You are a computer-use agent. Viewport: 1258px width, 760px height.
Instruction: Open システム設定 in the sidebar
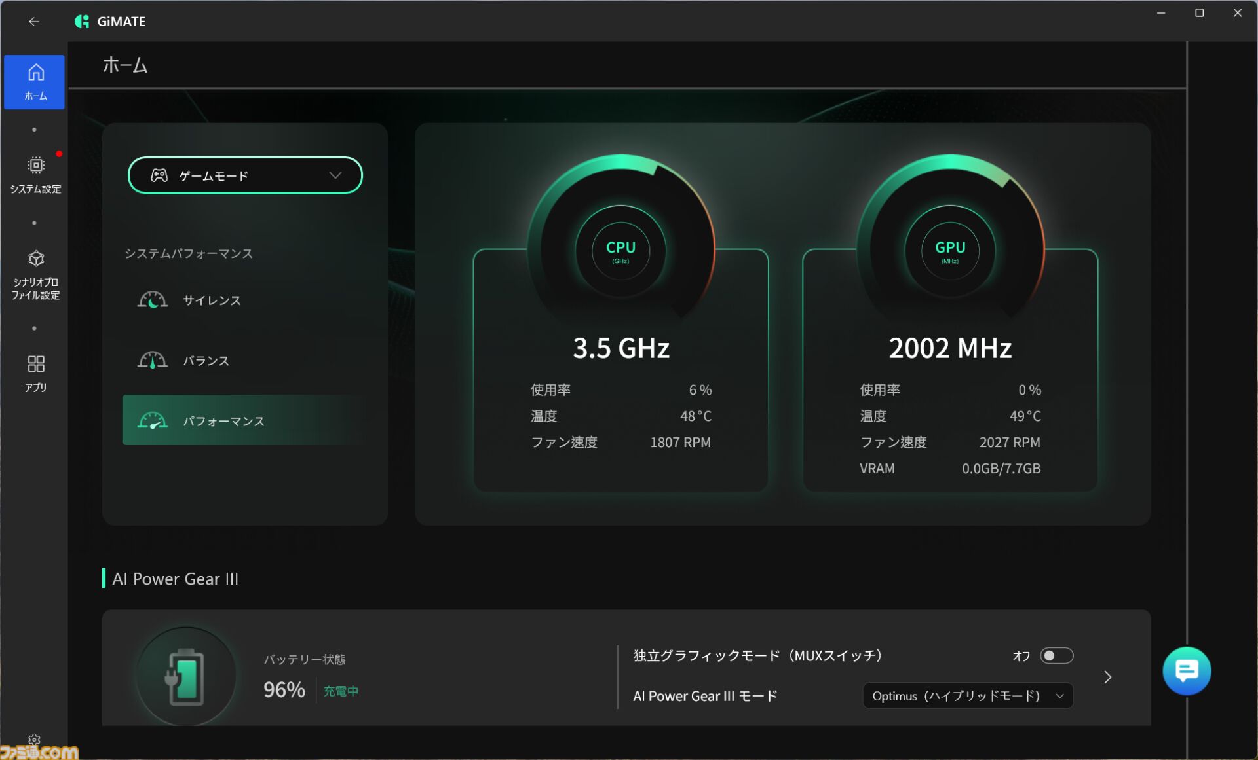pos(35,175)
